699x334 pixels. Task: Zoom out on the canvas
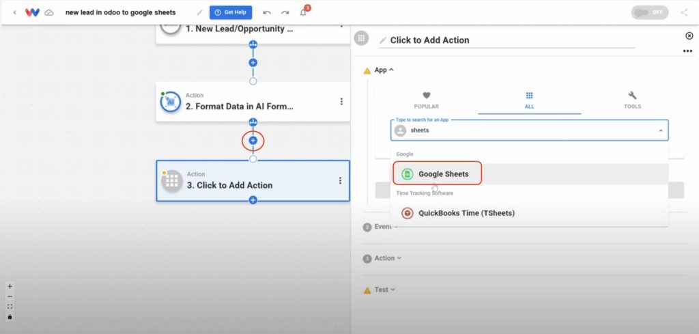pos(10,296)
